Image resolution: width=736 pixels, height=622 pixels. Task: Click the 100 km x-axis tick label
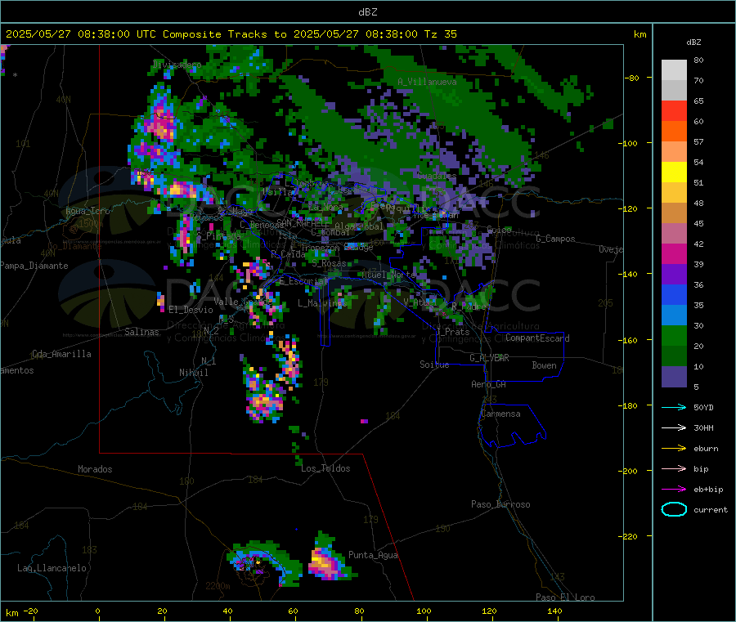coord(424,611)
